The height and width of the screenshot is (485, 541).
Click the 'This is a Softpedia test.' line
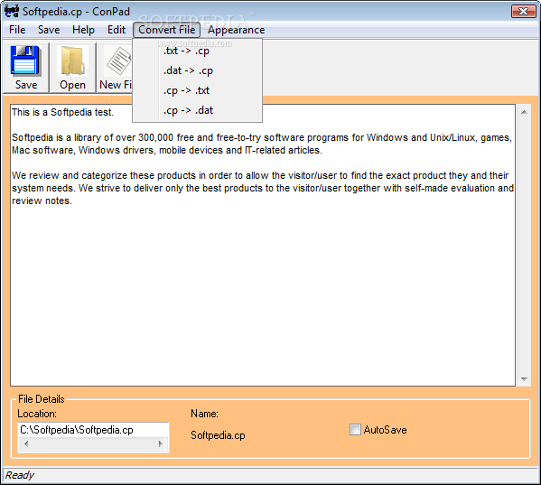click(x=62, y=112)
